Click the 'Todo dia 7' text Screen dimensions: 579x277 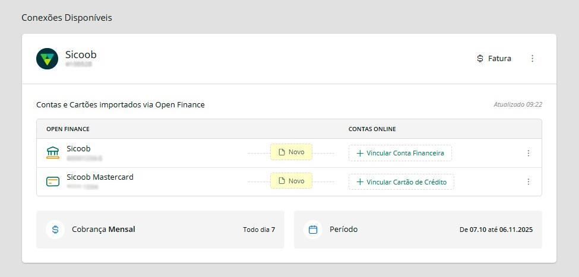point(259,230)
